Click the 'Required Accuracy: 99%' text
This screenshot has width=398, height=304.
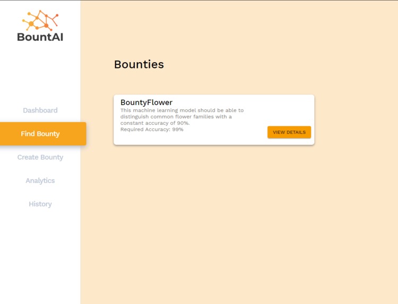(x=152, y=129)
